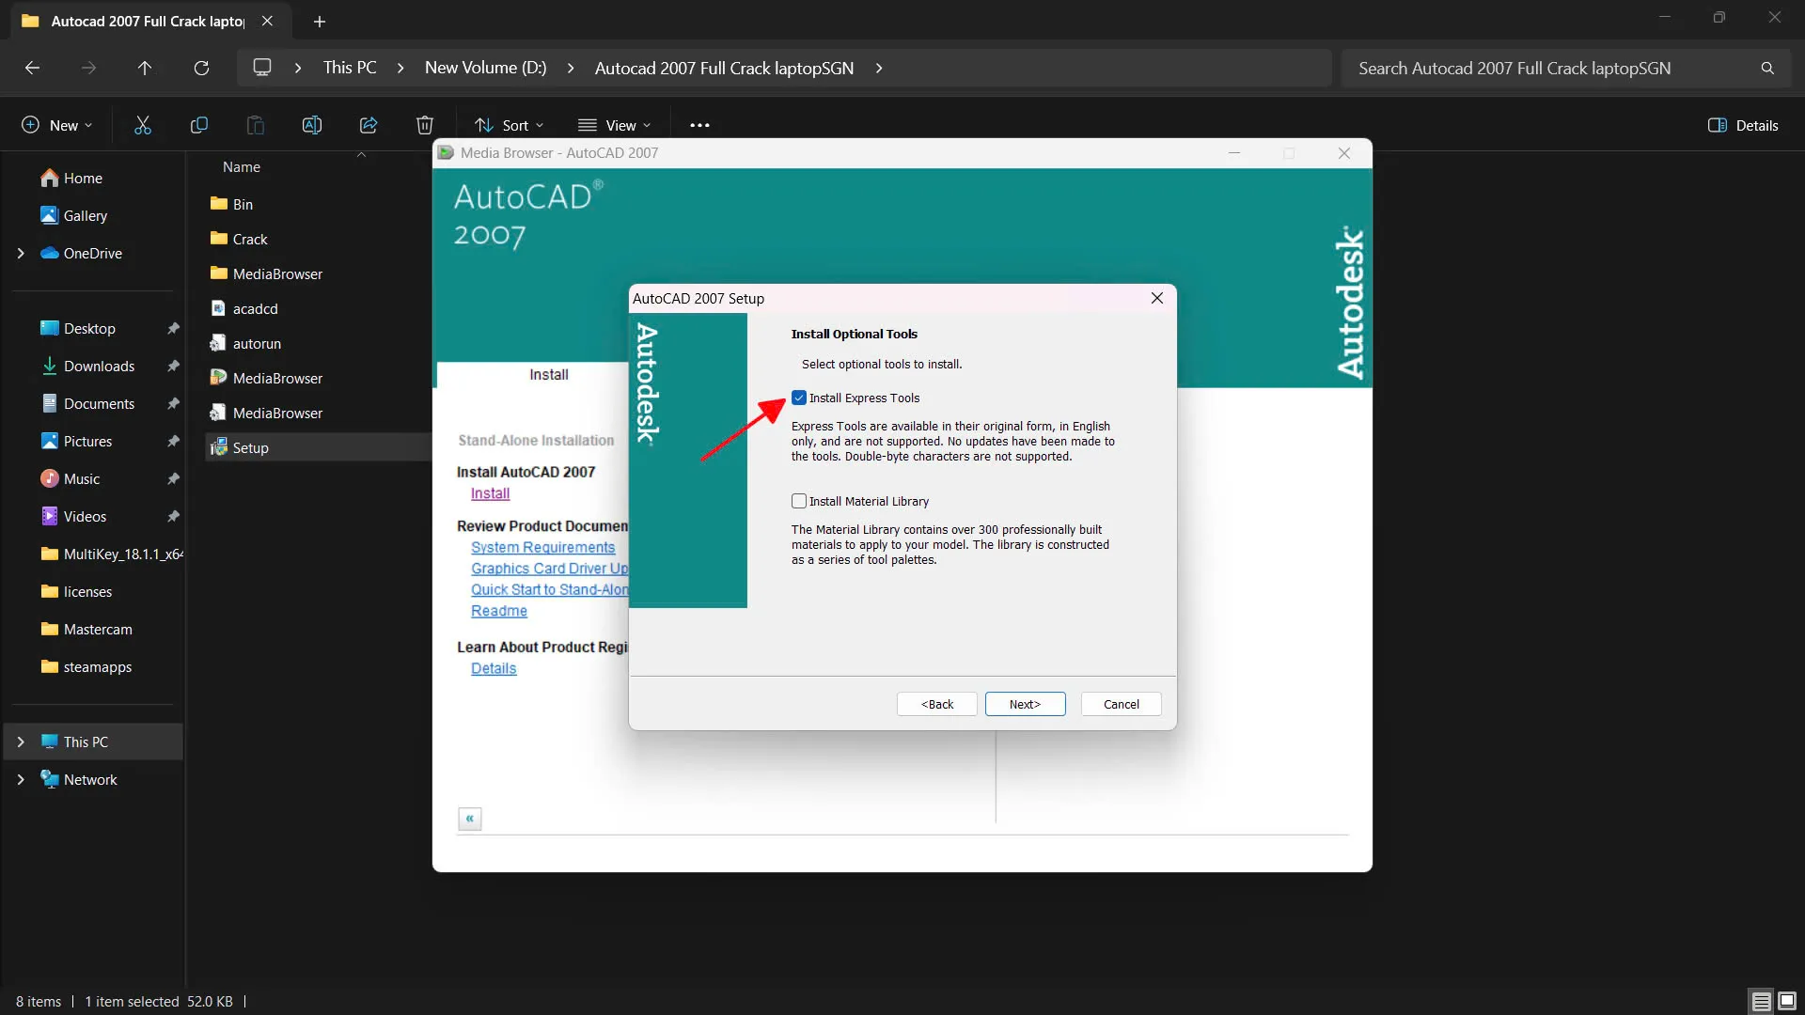Expand the View dropdown
The height and width of the screenshot is (1015, 1805).
[615, 124]
